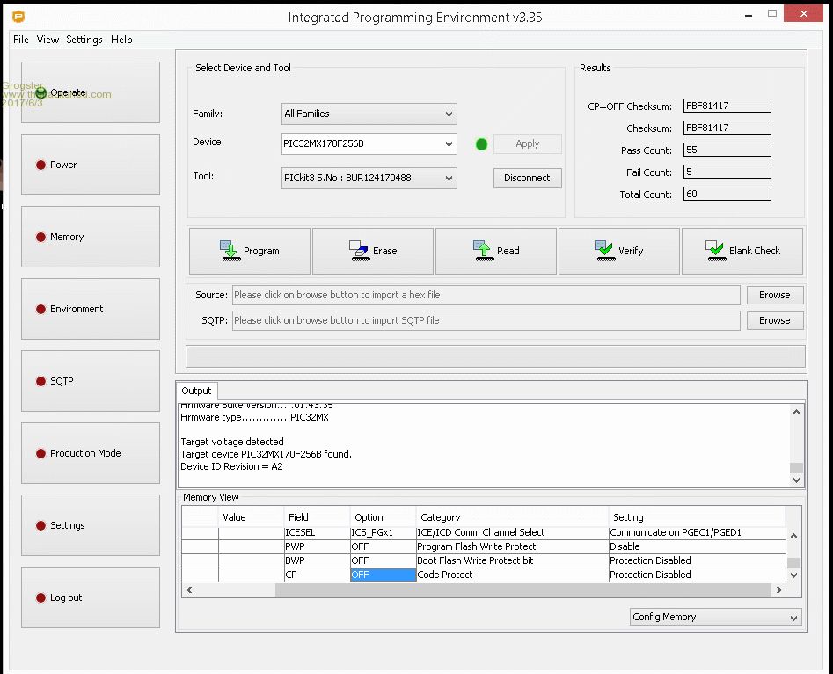The width and height of the screenshot is (833, 674).
Task: Open the Settings menu in menu bar
Action: (x=84, y=40)
